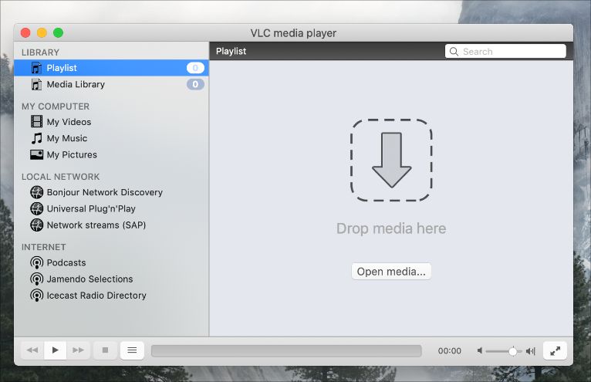Viewport: 591px width, 382px height.
Task: Click the My Videos film strip icon
Action: 36,121
